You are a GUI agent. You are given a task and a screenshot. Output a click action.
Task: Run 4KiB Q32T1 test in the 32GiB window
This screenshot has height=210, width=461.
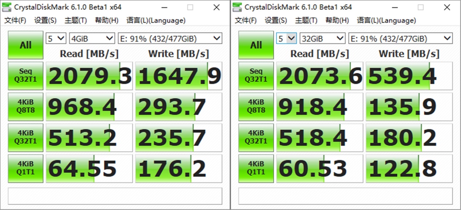(x=256, y=137)
